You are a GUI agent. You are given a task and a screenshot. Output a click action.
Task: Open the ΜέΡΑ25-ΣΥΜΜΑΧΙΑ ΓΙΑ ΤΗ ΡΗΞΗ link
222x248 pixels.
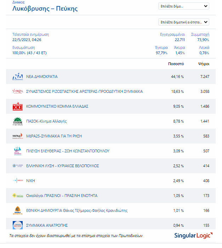tap(54, 136)
